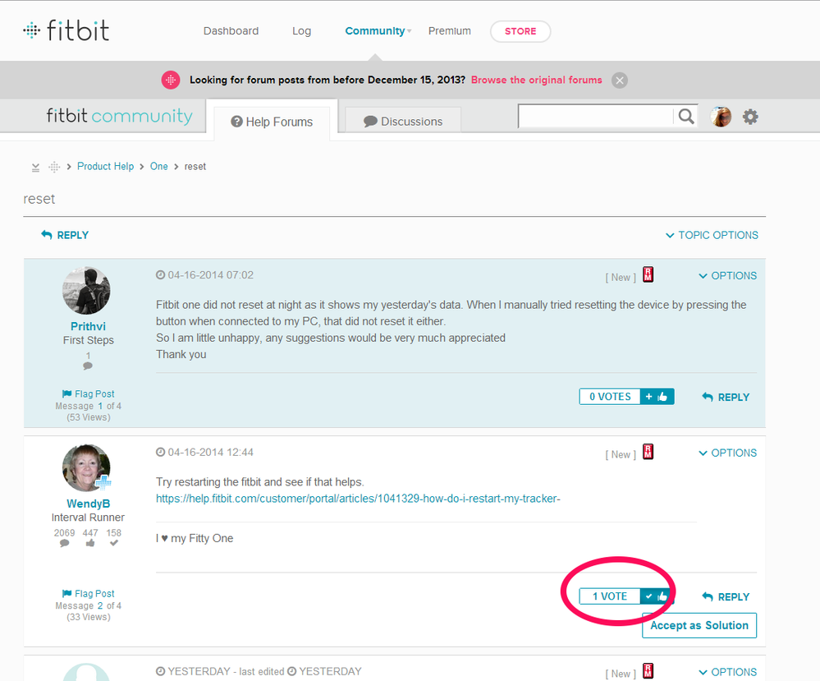Click the magnifying glass search icon

point(686,116)
